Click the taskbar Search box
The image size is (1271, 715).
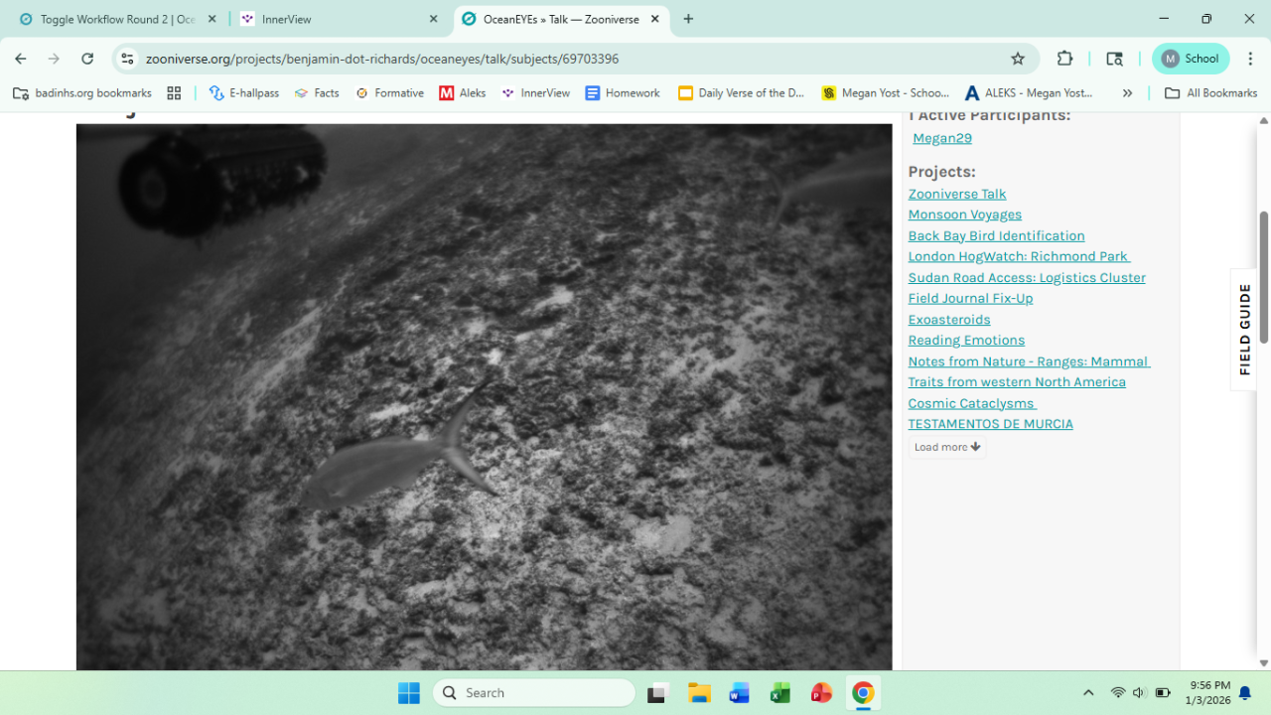click(x=534, y=692)
